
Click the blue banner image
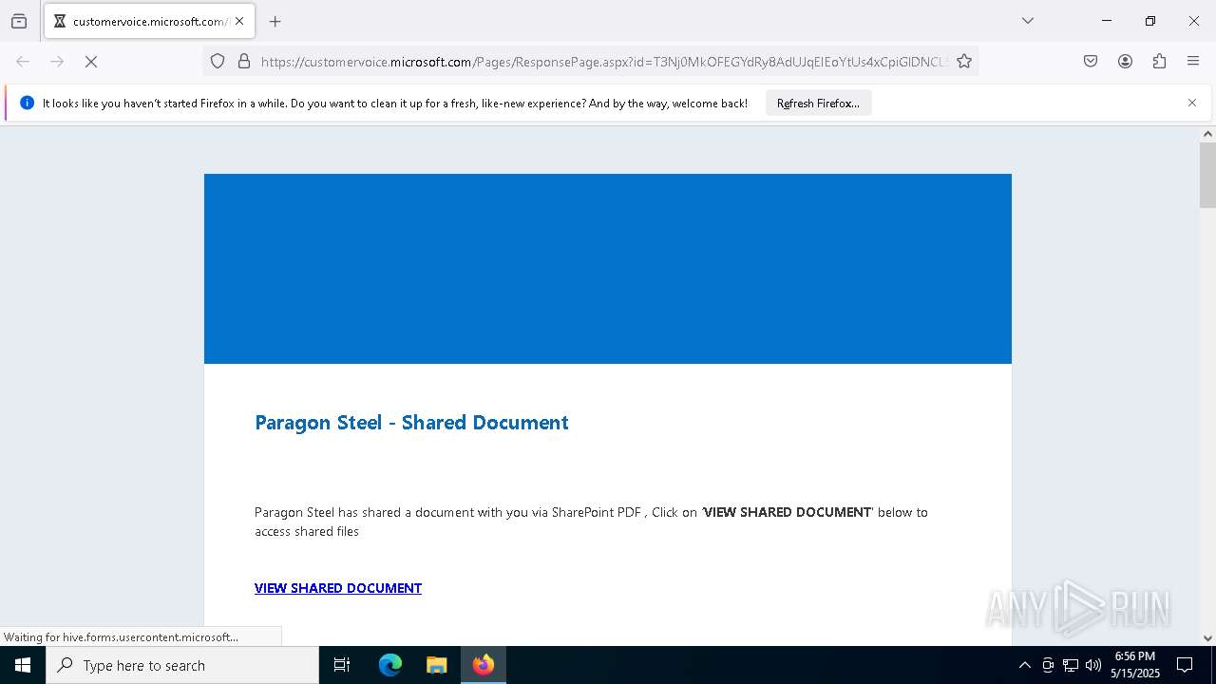tap(608, 269)
